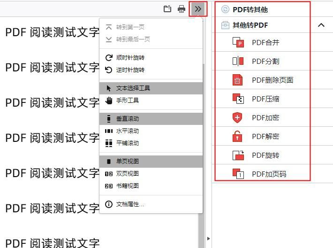Select the PDF旋转 tool

(x=265, y=155)
